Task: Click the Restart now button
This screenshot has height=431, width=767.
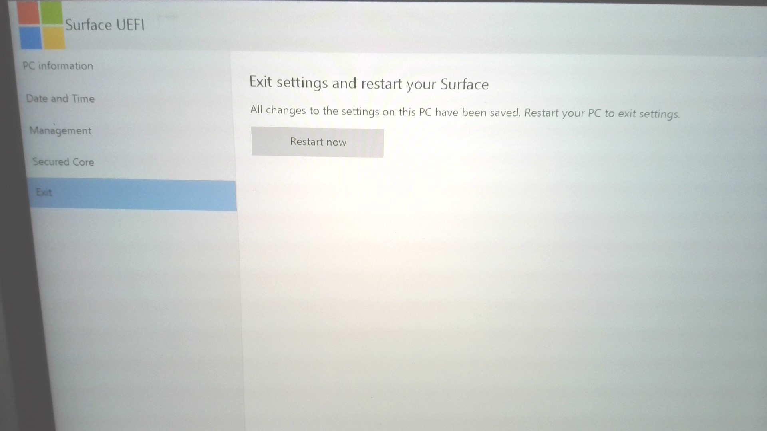Action: click(318, 142)
